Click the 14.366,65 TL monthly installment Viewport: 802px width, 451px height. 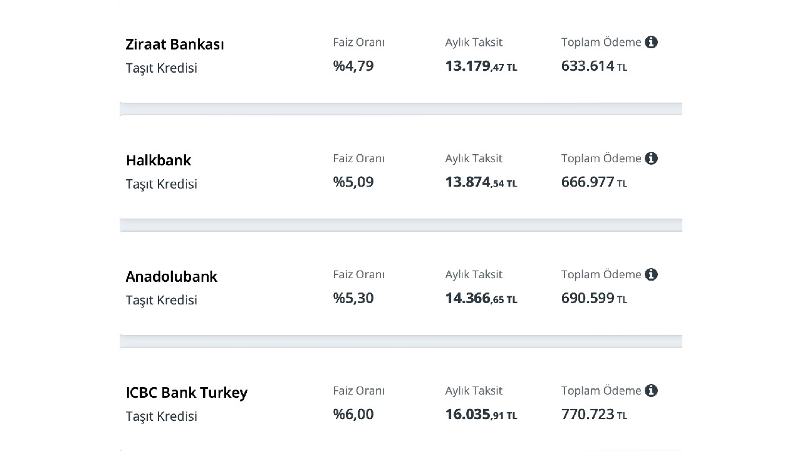click(481, 298)
